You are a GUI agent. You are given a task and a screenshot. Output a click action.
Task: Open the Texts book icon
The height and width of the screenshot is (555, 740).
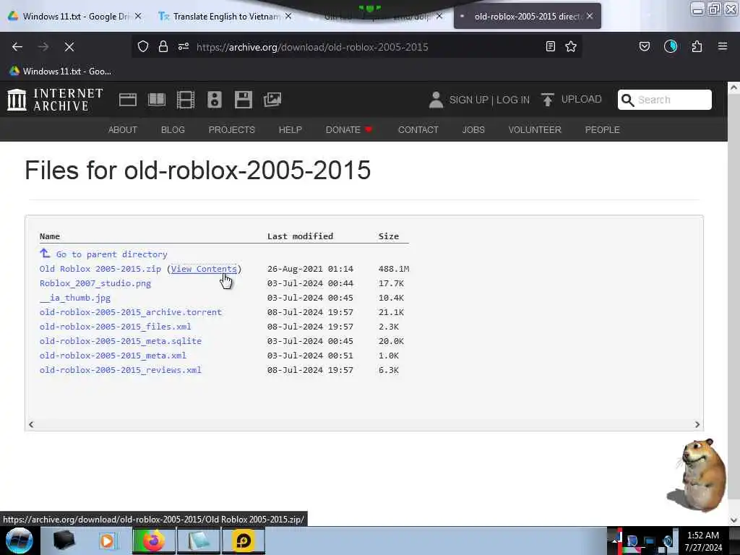pyautogui.click(x=157, y=100)
